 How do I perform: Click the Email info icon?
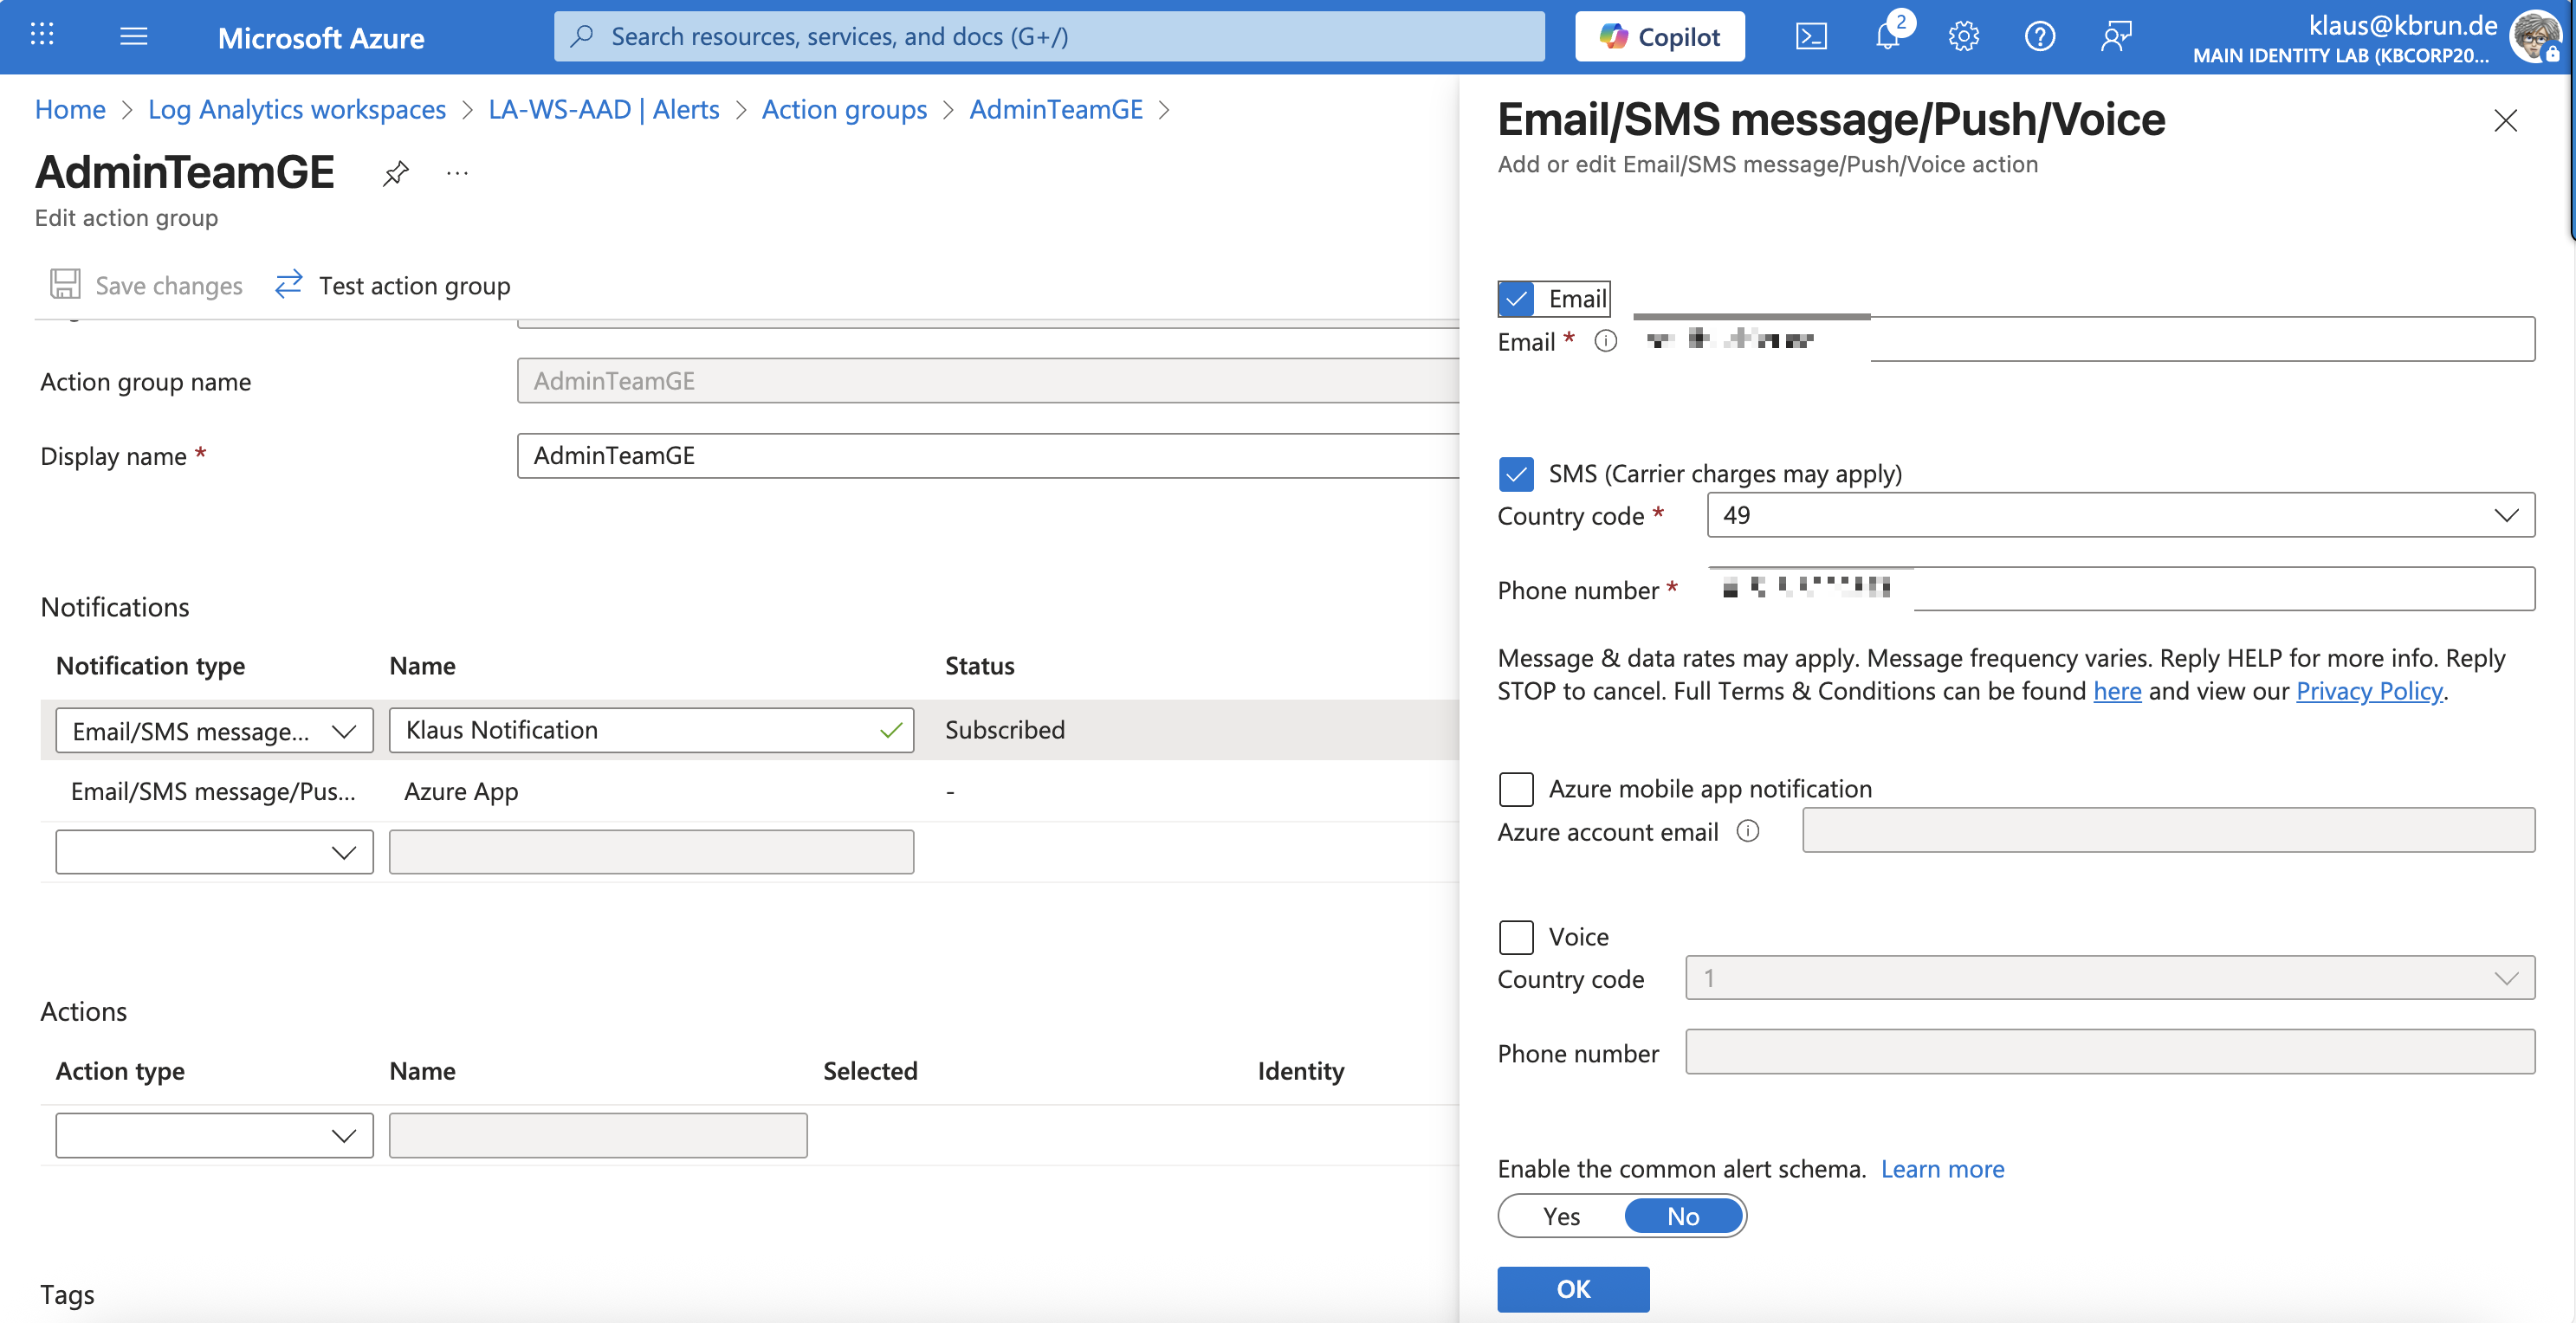pos(1605,342)
